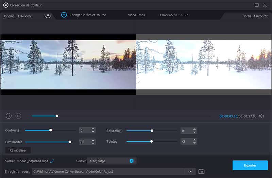Viewport: 272px width, 178px height.
Task: Increase the Contraste value with up arrow
Action: (93, 129)
